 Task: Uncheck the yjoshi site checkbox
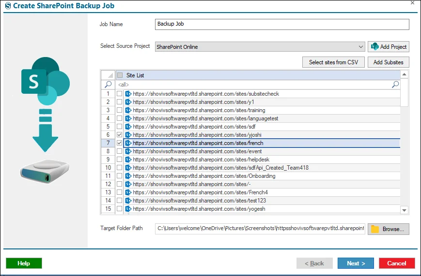click(120, 135)
